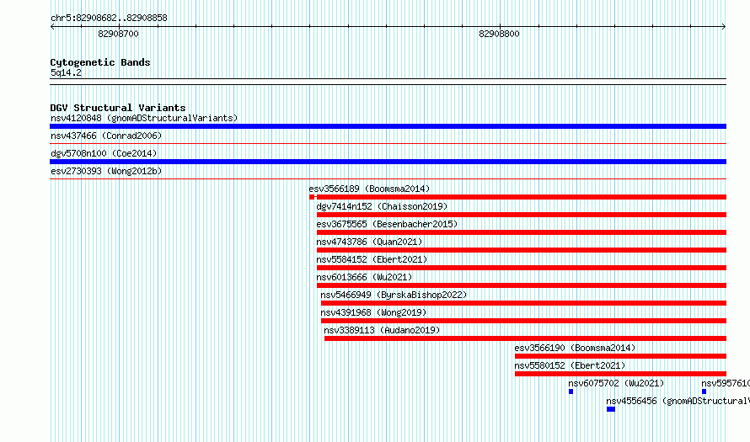Select the nsv437466 (Conrad2006) label
The height and width of the screenshot is (442, 750).
[x=106, y=136]
